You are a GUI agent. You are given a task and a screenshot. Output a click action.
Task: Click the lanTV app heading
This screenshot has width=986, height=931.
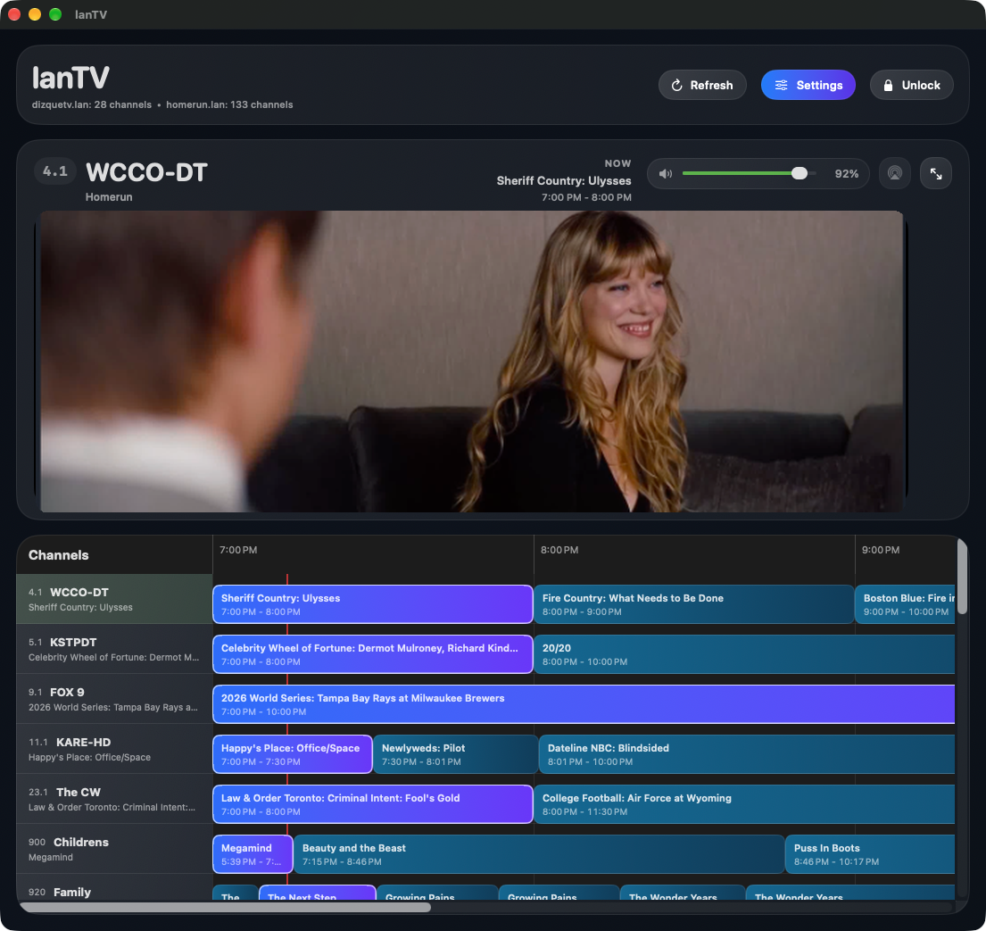tap(70, 78)
